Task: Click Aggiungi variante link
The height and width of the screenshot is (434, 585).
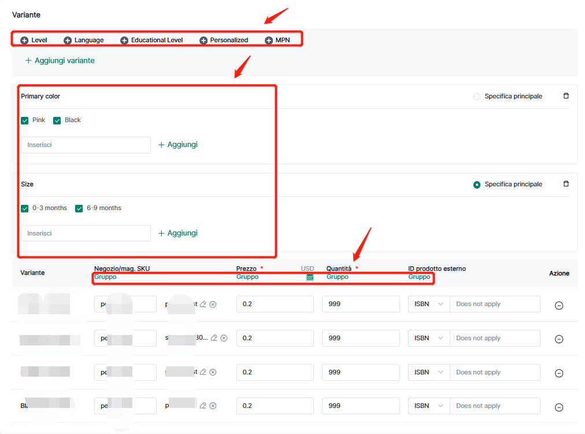Action: coord(60,60)
